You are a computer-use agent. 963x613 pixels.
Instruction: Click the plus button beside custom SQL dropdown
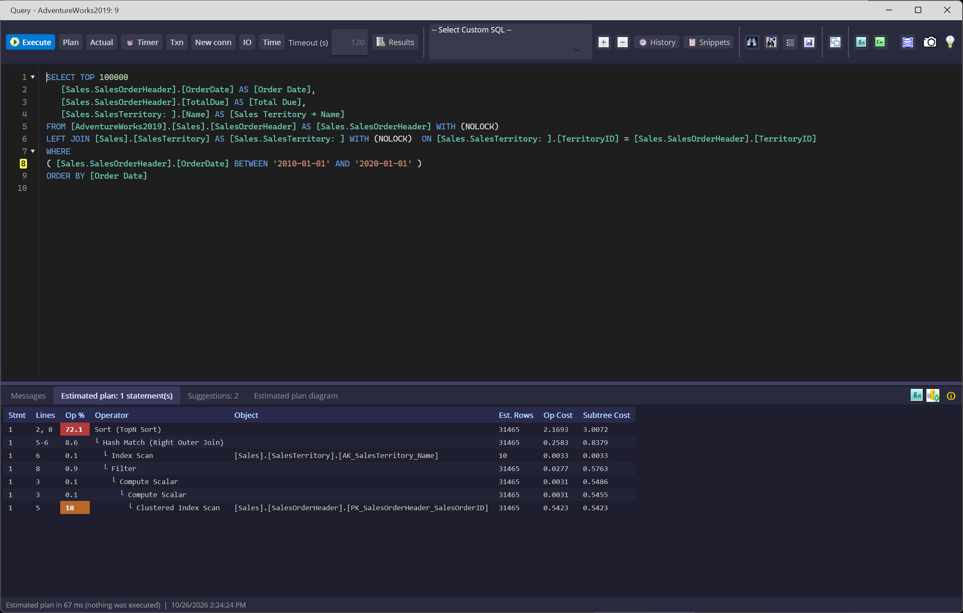tap(604, 42)
